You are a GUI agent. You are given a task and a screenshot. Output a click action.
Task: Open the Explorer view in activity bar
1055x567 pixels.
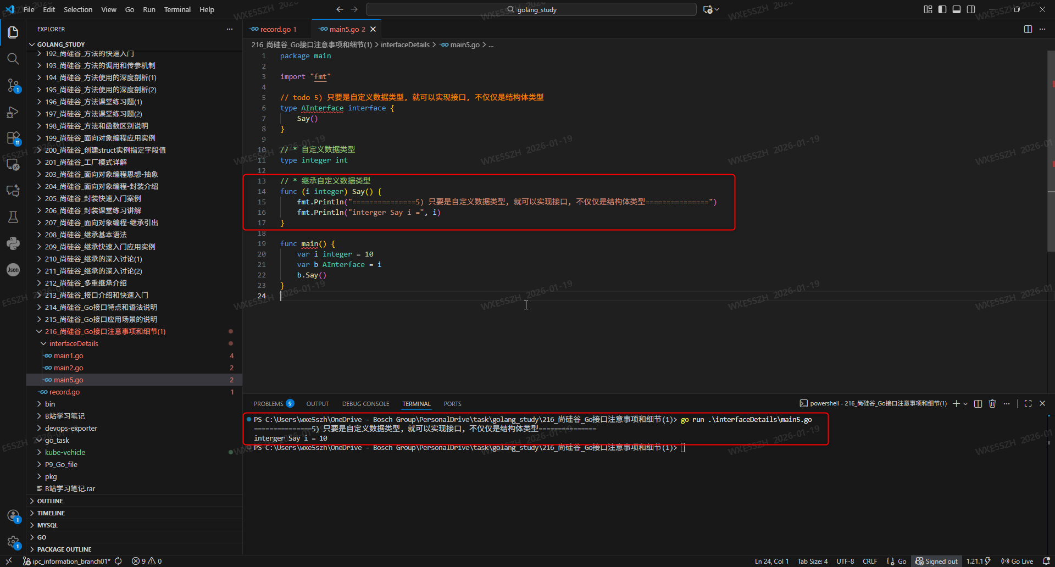[13, 32]
